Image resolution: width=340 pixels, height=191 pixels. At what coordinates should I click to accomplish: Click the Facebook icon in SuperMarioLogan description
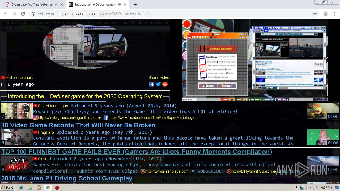(x=106, y=118)
